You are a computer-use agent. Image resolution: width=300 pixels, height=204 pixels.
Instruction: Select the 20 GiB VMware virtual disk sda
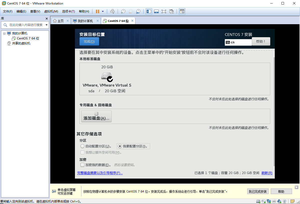(x=107, y=79)
